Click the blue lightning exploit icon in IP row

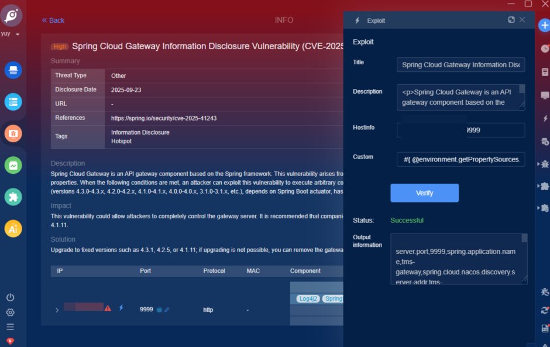[x=121, y=308]
